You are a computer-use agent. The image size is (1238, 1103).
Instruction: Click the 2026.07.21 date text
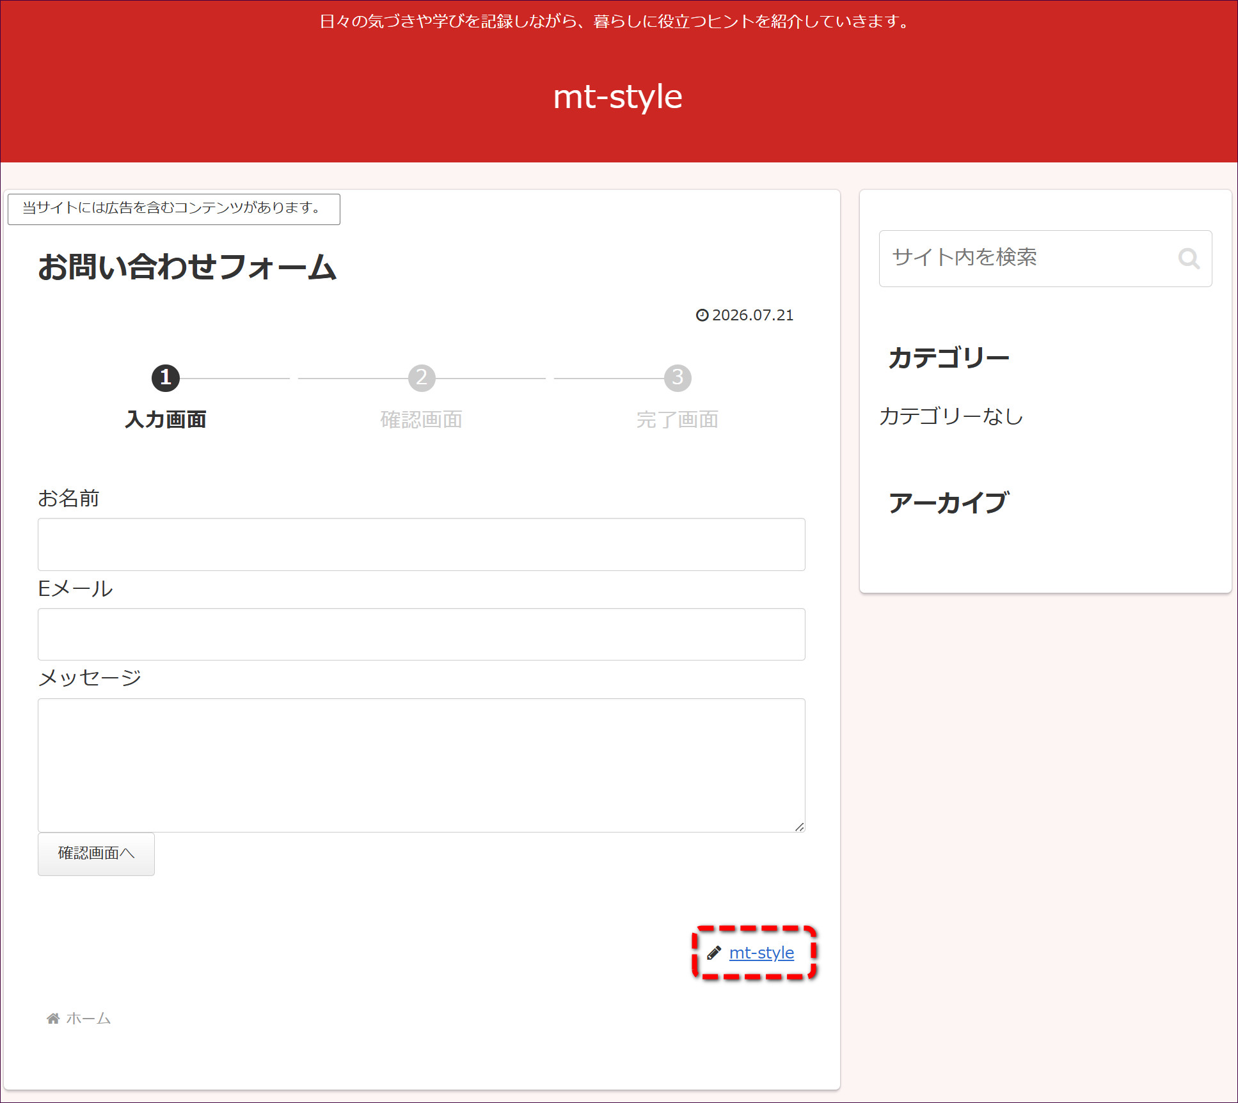click(x=753, y=315)
